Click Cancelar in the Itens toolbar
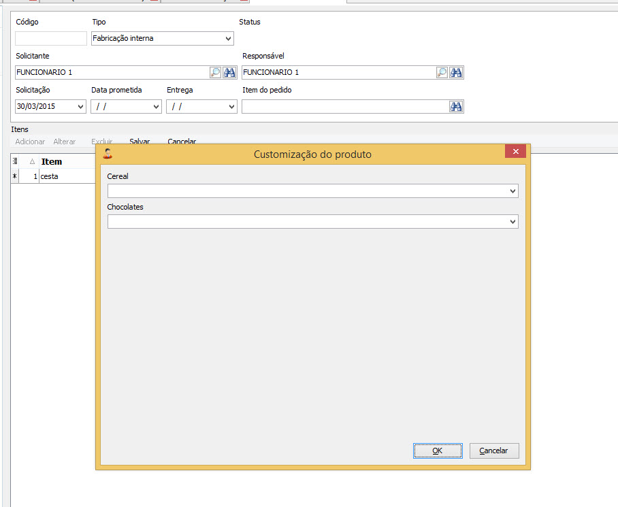The image size is (618, 507). (182, 141)
